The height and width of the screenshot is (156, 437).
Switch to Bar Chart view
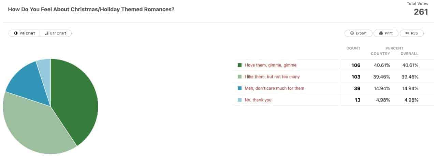[x=56, y=33]
